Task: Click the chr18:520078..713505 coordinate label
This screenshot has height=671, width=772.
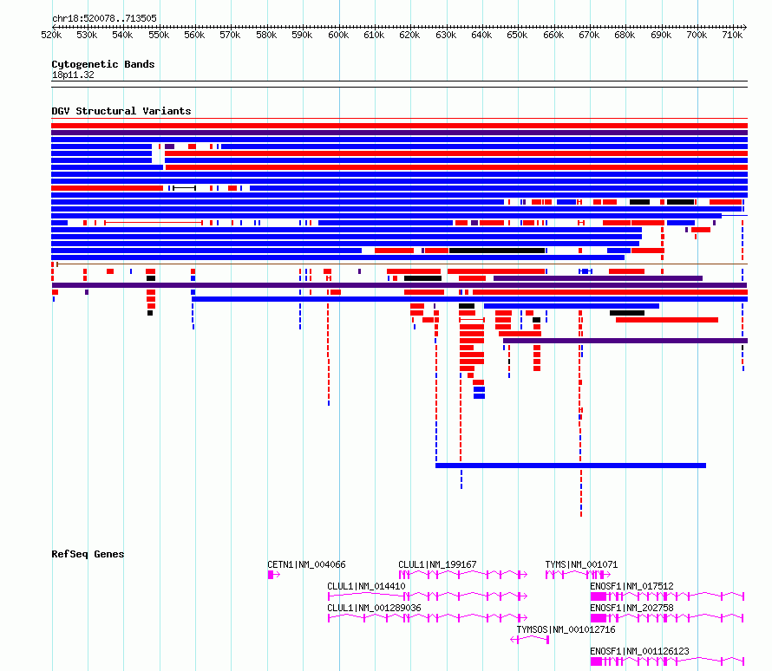Action: click(104, 18)
